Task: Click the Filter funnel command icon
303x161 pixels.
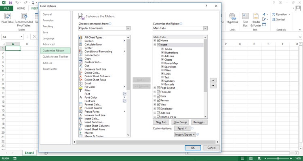Action: coord(81,90)
